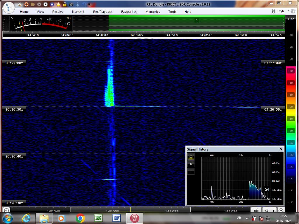The height and width of the screenshot is (224, 299).
Task: Click the scroll-left button on the frequency bar
Action: [6, 210]
